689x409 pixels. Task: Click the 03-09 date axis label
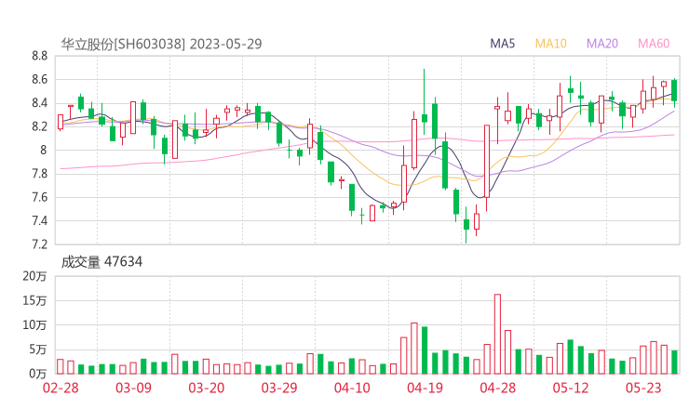[x=133, y=388]
